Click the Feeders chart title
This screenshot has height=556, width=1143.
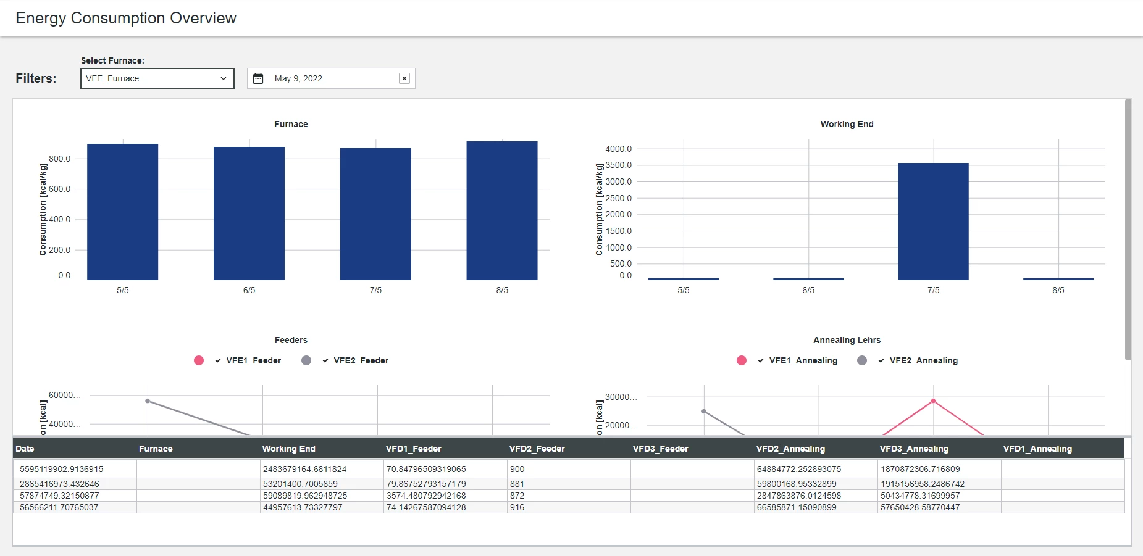tap(291, 340)
